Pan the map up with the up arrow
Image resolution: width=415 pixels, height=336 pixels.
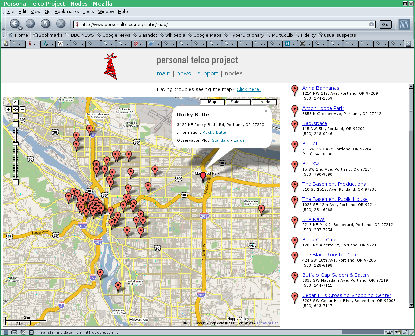click(x=16, y=103)
